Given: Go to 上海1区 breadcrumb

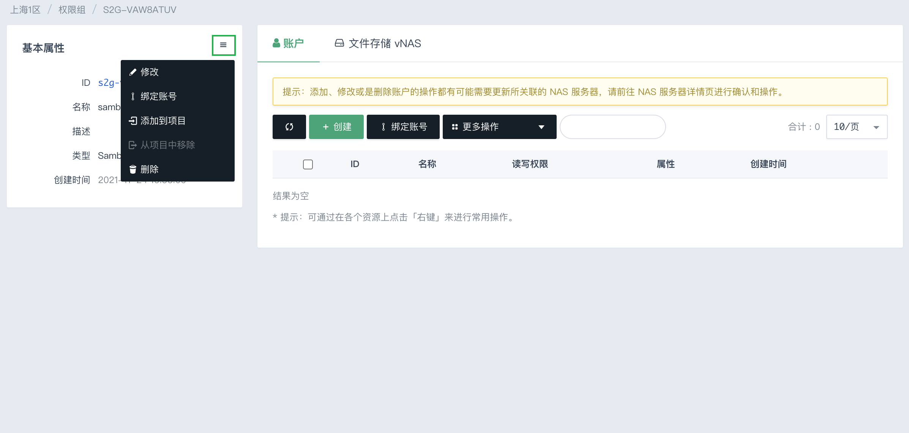Looking at the screenshot, I should tap(25, 10).
